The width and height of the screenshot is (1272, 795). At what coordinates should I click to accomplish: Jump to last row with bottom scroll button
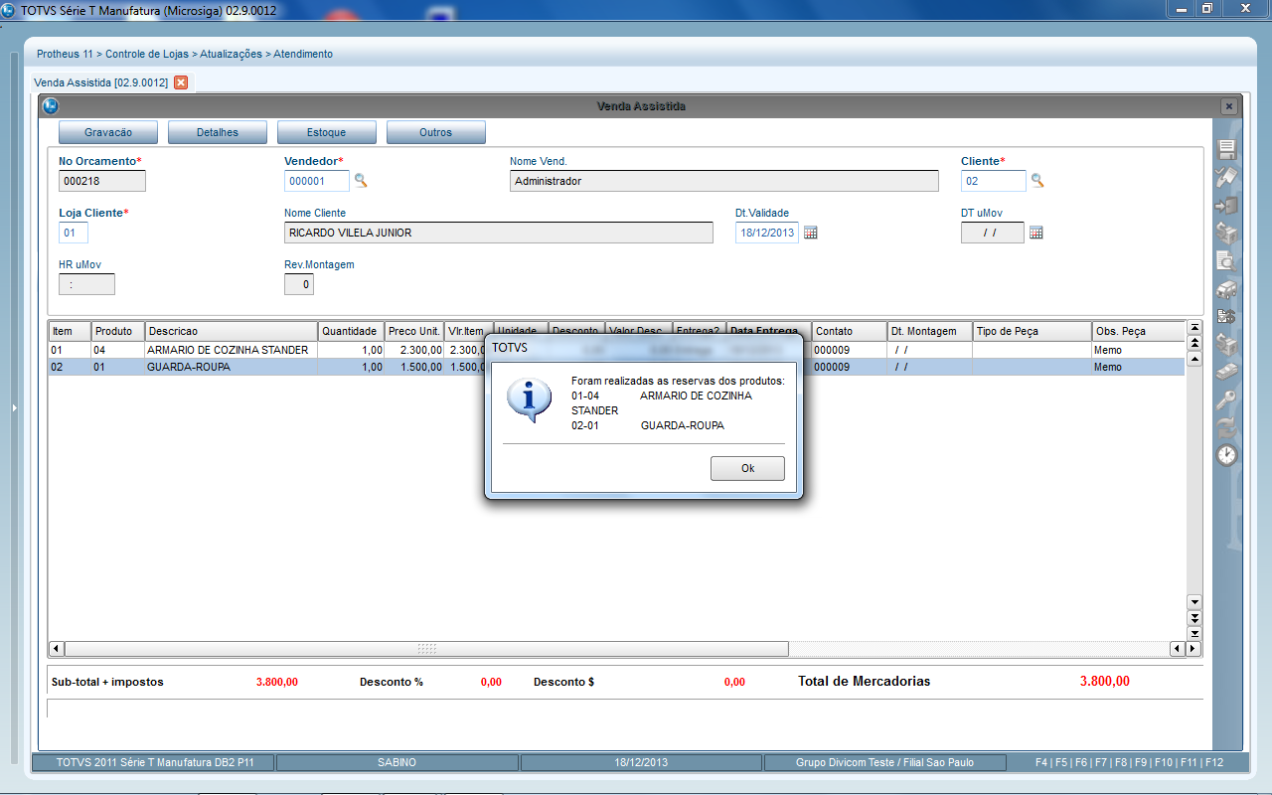coord(1194,633)
